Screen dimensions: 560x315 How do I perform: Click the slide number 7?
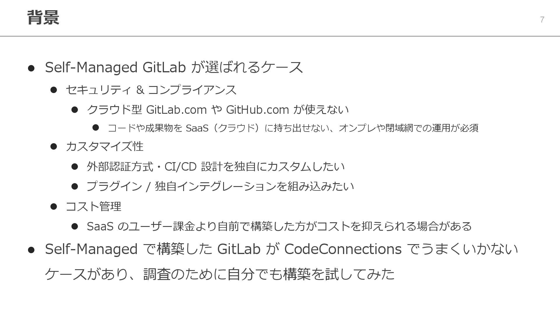[x=542, y=20]
